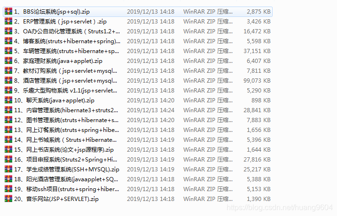This screenshot has width=337, height=216.
Task: Click the archive icon of 移动ssh项目
Action: 8,189
